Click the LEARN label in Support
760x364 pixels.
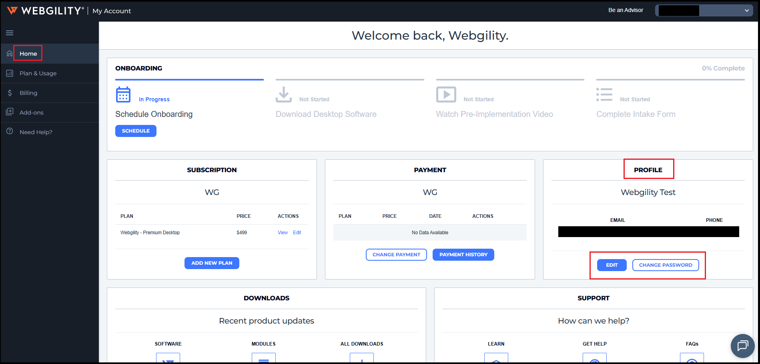496,344
